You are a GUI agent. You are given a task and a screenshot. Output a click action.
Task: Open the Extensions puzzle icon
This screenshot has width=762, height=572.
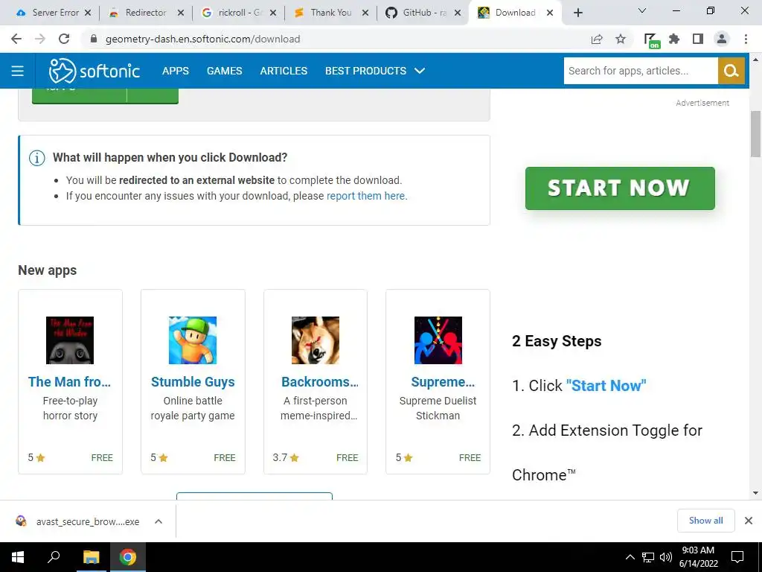(674, 39)
